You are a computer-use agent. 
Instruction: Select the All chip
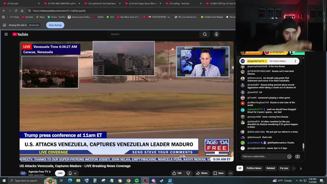(240, 168)
